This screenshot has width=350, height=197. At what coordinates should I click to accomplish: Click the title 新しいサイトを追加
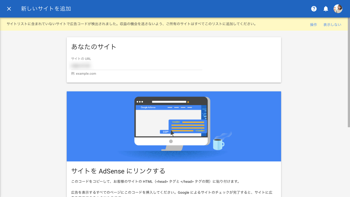click(x=46, y=9)
